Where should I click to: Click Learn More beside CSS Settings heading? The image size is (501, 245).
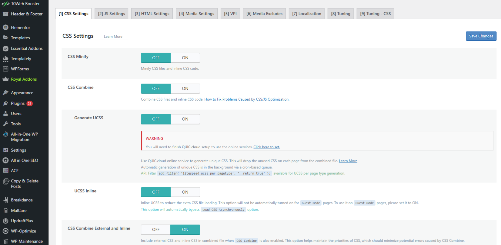point(113,37)
